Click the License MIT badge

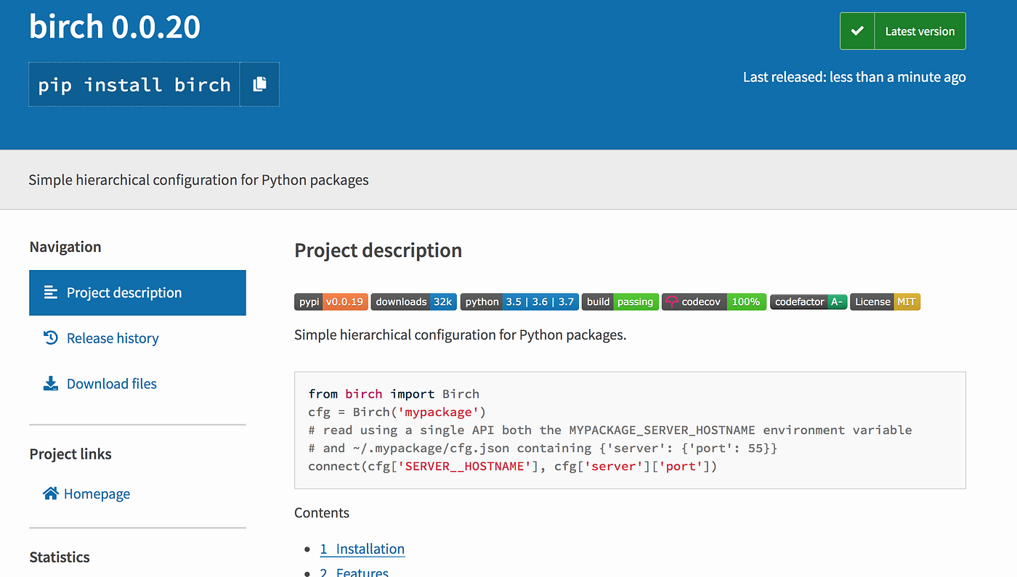885,302
